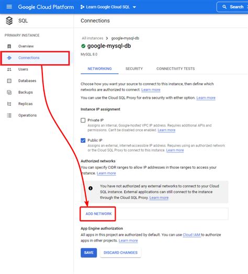
Task: Click the MySQL 8.0 version text
Action: pos(89,54)
